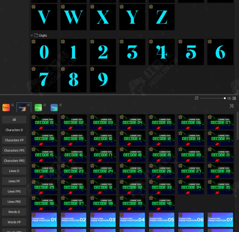The height and width of the screenshot is (232, 239).
Task: Click the fit-to-panel icon beside the size slider
Action: point(197,98)
